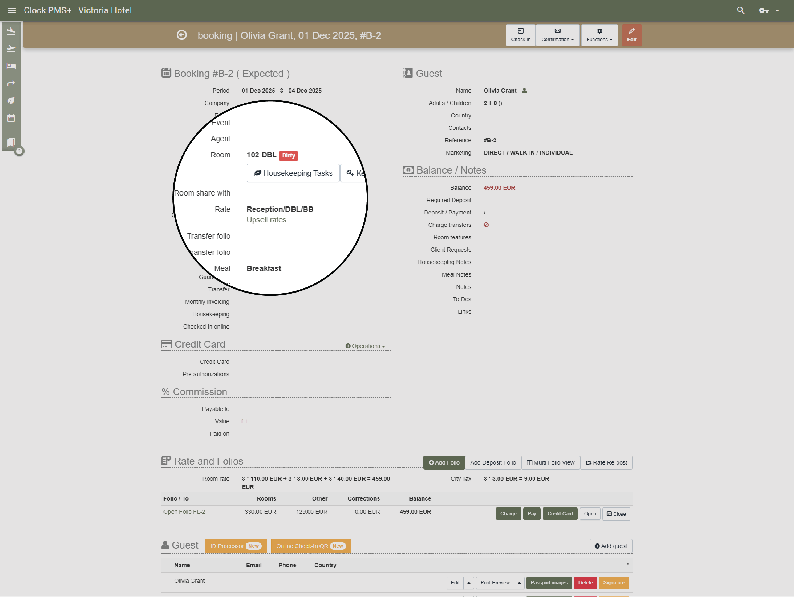
Task: Click the key icon in the top bar
Action: coord(763,10)
